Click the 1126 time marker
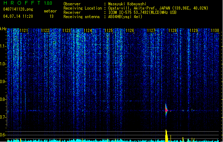The height and width of the screenshot is (142, 223). 130,31
